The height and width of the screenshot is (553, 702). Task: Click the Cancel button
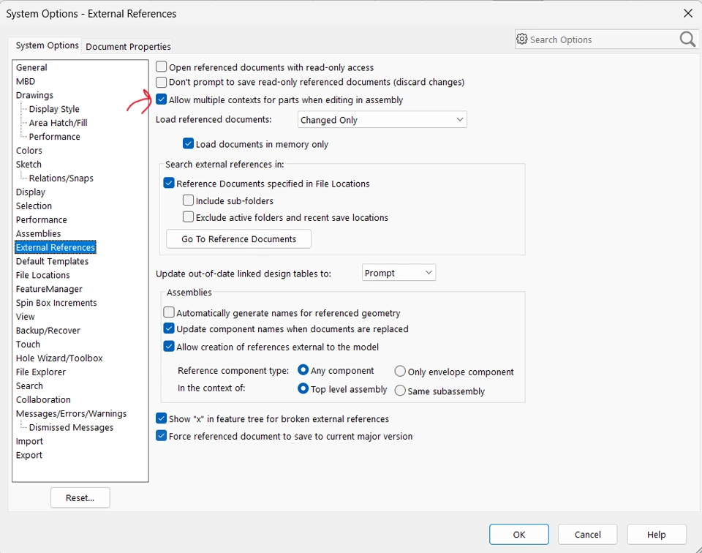(587, 534)
